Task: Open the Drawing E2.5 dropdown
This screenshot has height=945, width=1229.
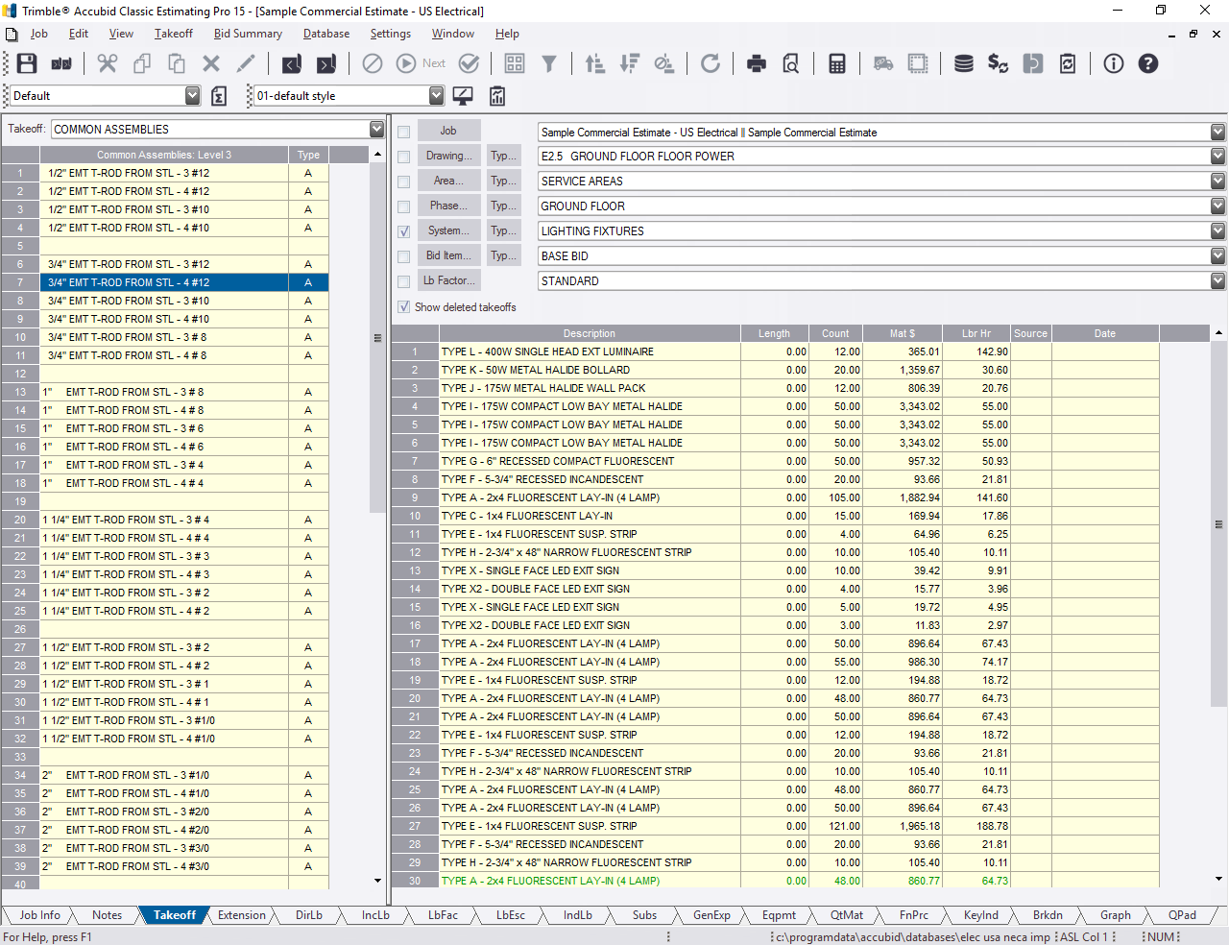Action: click(1217, 157)
